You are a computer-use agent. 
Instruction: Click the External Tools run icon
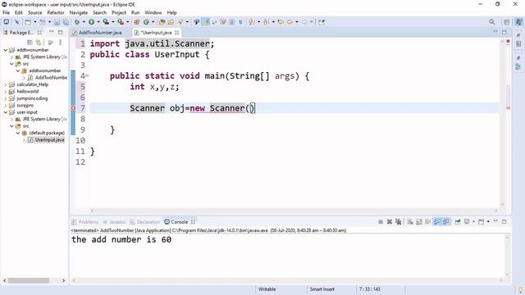tap(121, 22)
